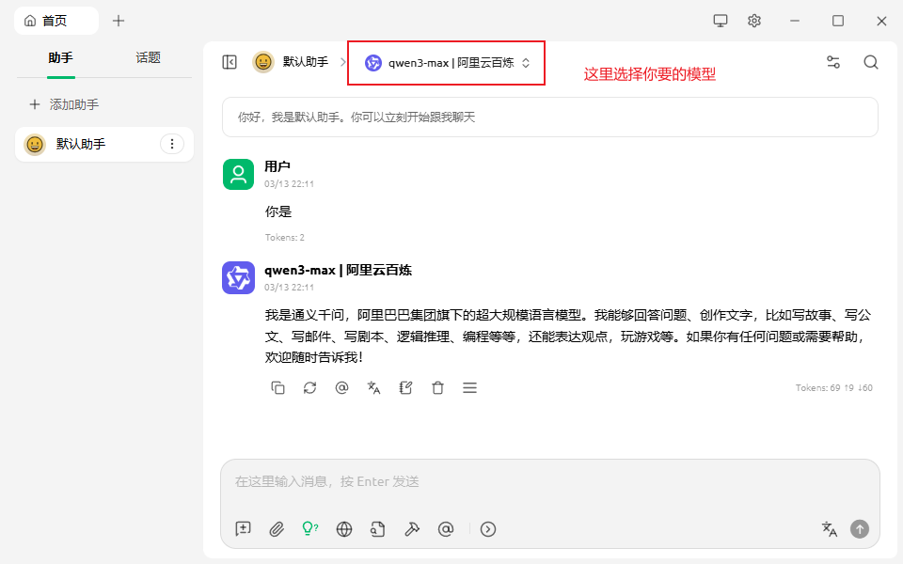Open the qwen3-max model selector dropdown
Viewport: 903px width, 564px height.
point(448,63)
